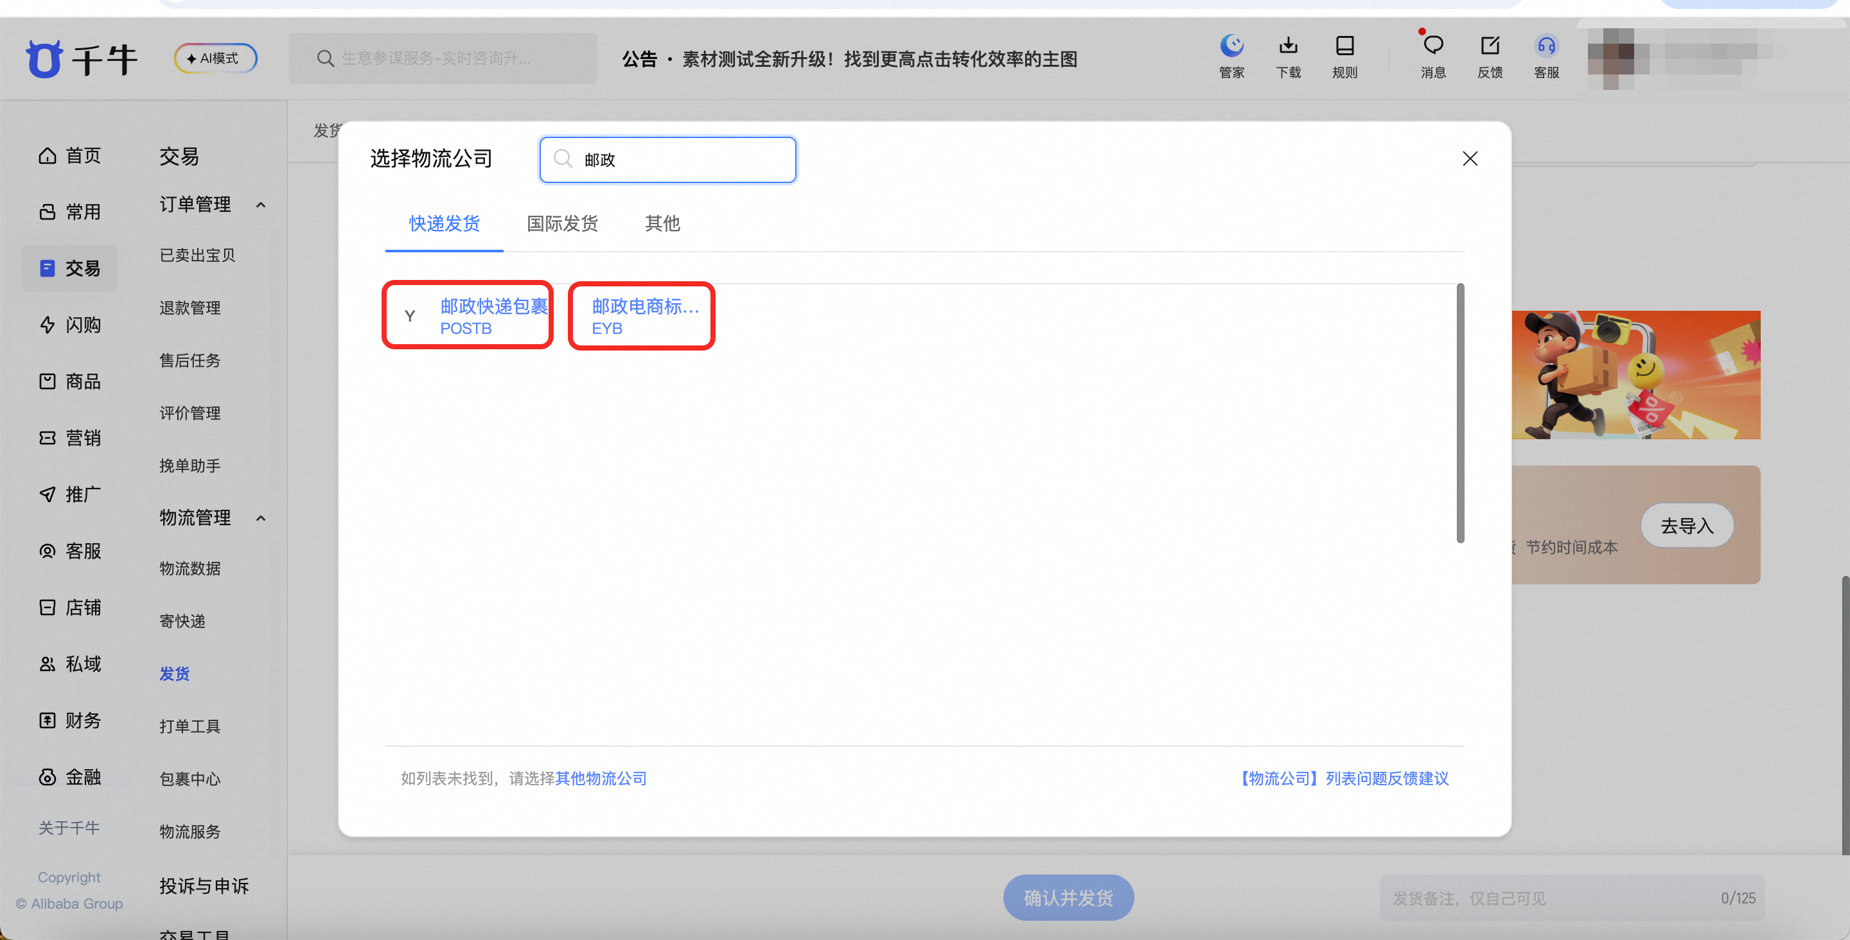Open 常用 in sidebar
Image resolution: width=1850 pixels, height=940 pixels.
tap(69, 212)
